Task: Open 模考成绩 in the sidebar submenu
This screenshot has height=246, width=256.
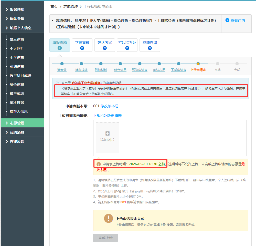Action: click(x=17, y=94)
